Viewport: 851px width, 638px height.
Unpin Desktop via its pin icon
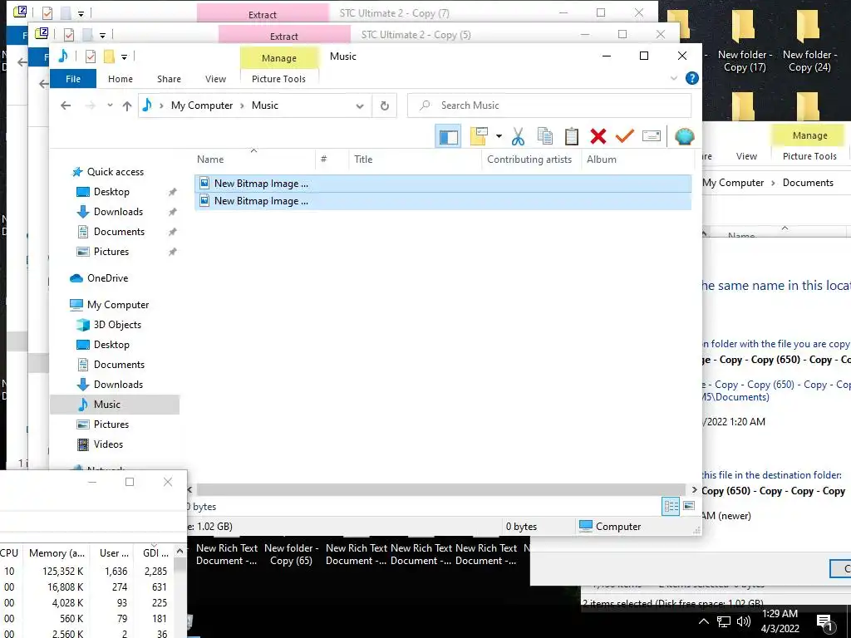click(173, 192)
